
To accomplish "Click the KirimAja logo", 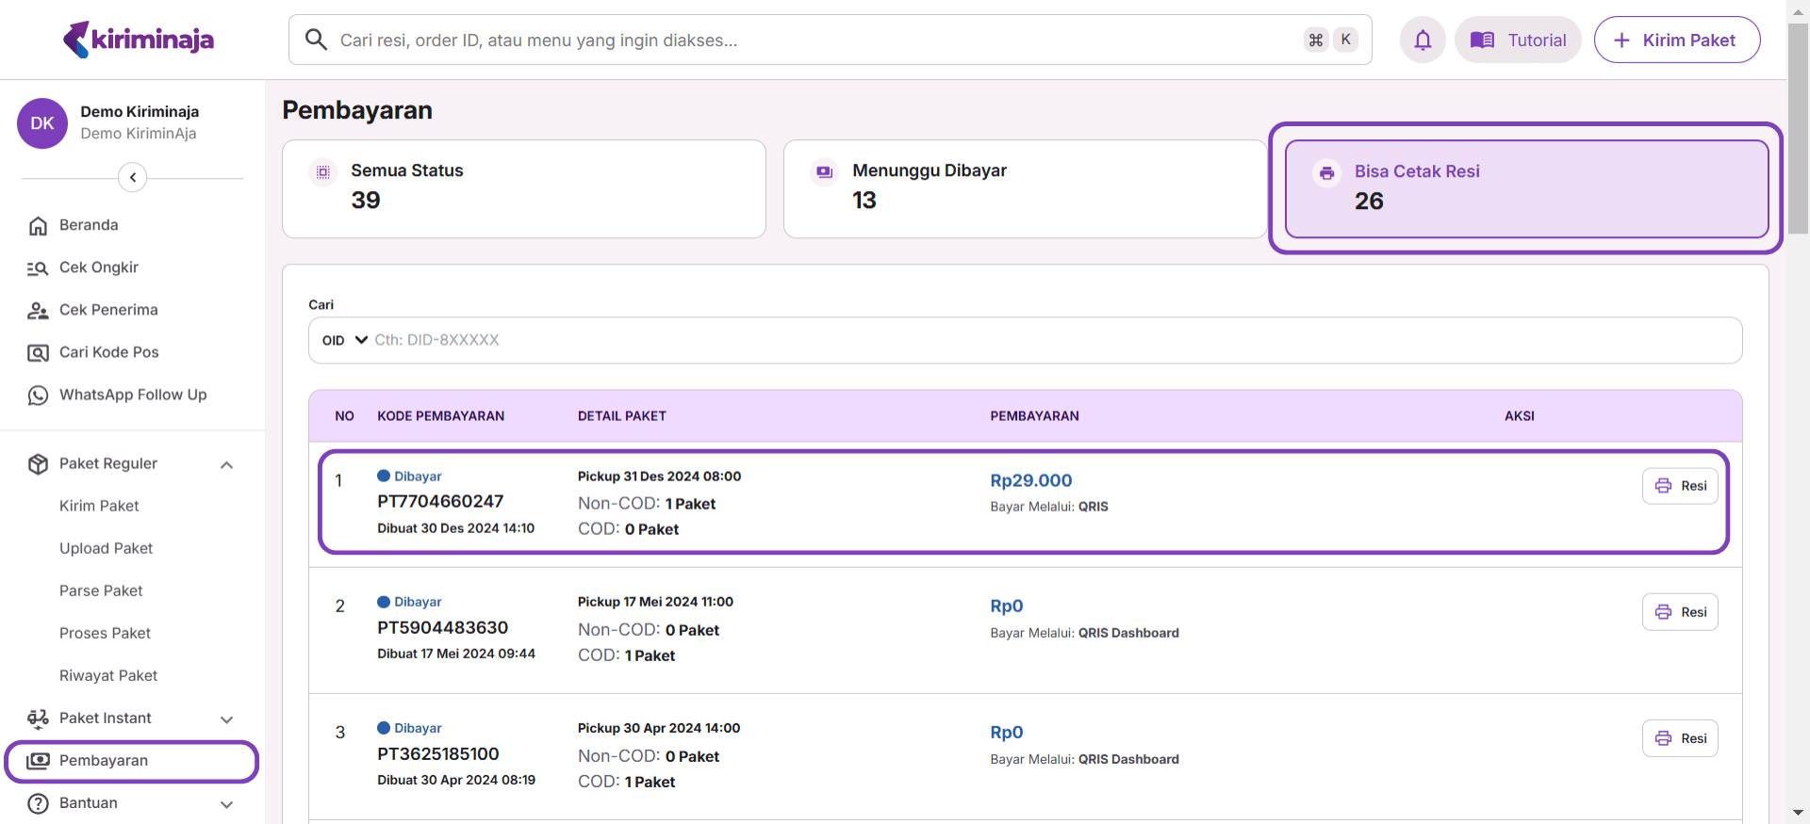I will click(139, 40).
